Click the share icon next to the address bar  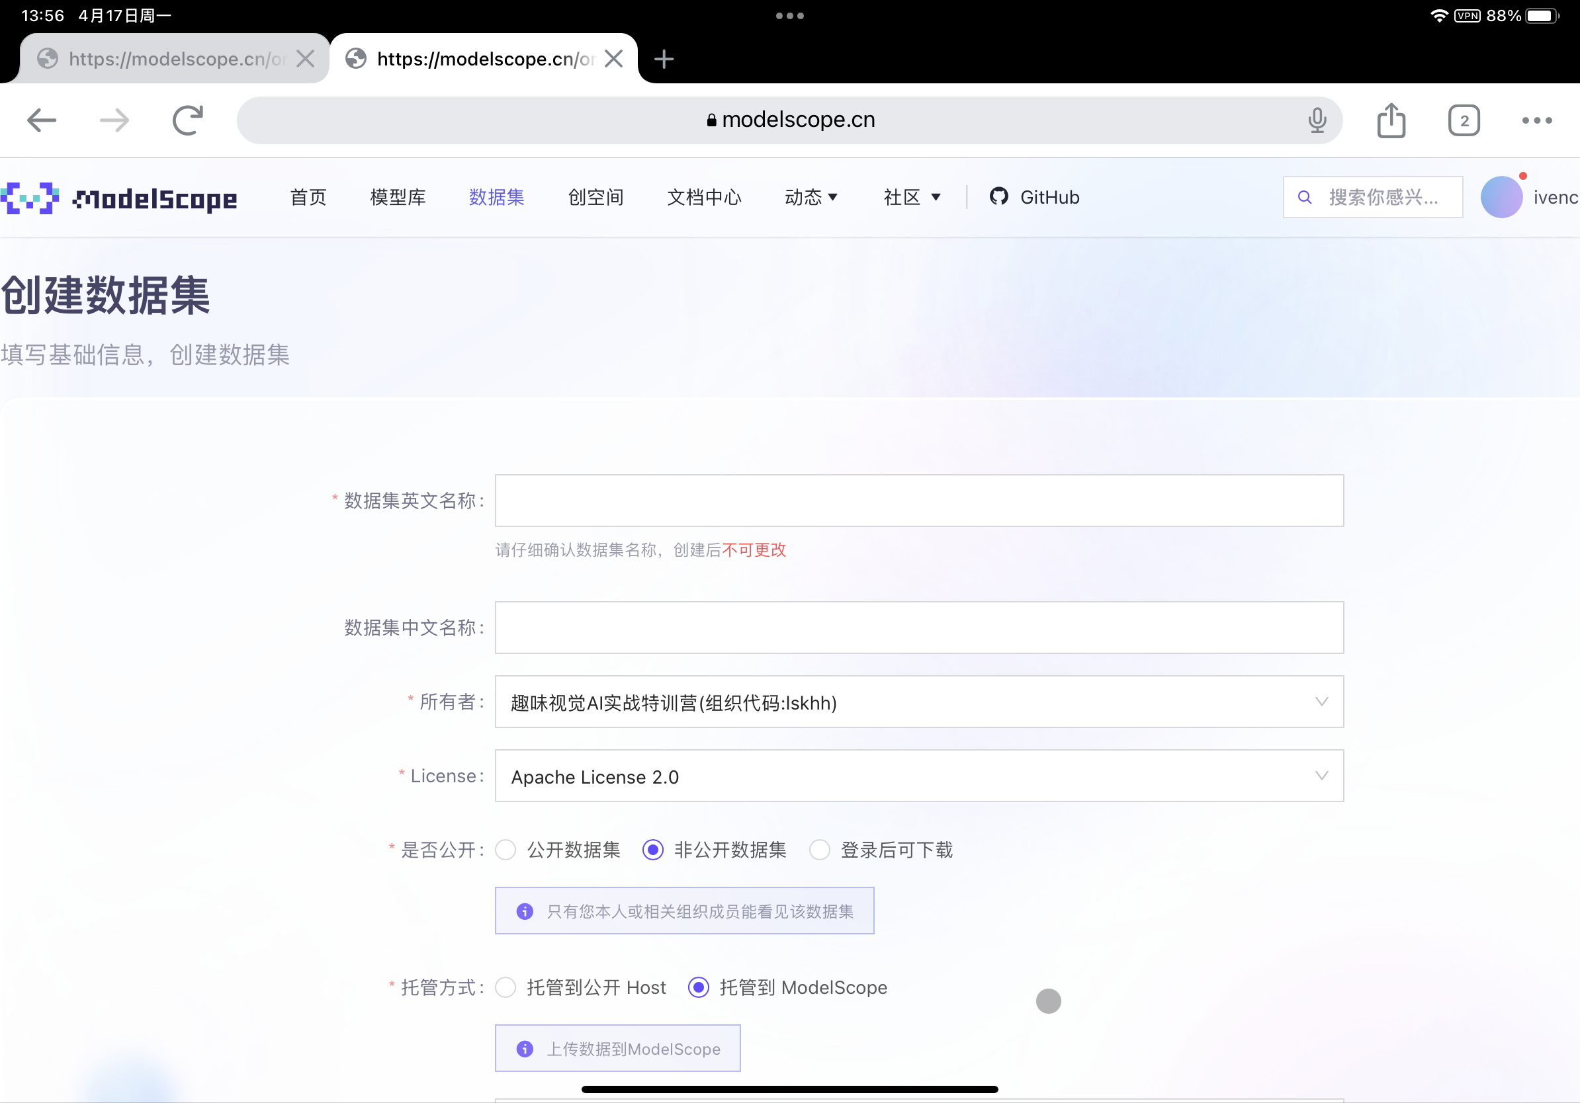point(1391,120)
